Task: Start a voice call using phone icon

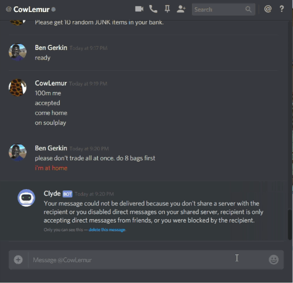Action: [153, 9]
